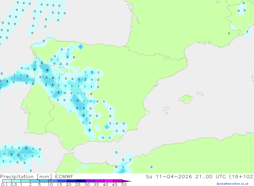Click the 30–35 mm violet legend box
Viewport: 254px width, 186px height.
pos(90,181)
